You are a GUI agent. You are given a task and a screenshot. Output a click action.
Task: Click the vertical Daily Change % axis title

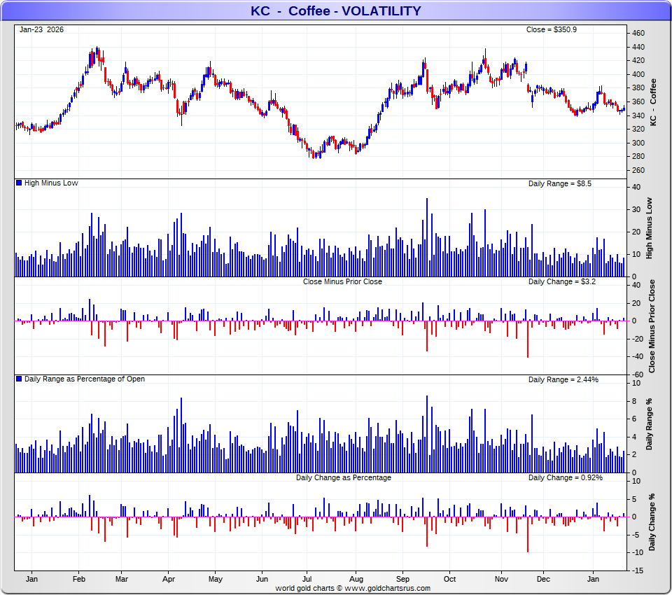click(652, 521)
